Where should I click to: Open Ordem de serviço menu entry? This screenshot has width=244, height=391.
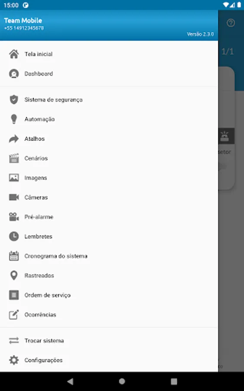pos(109,295)
